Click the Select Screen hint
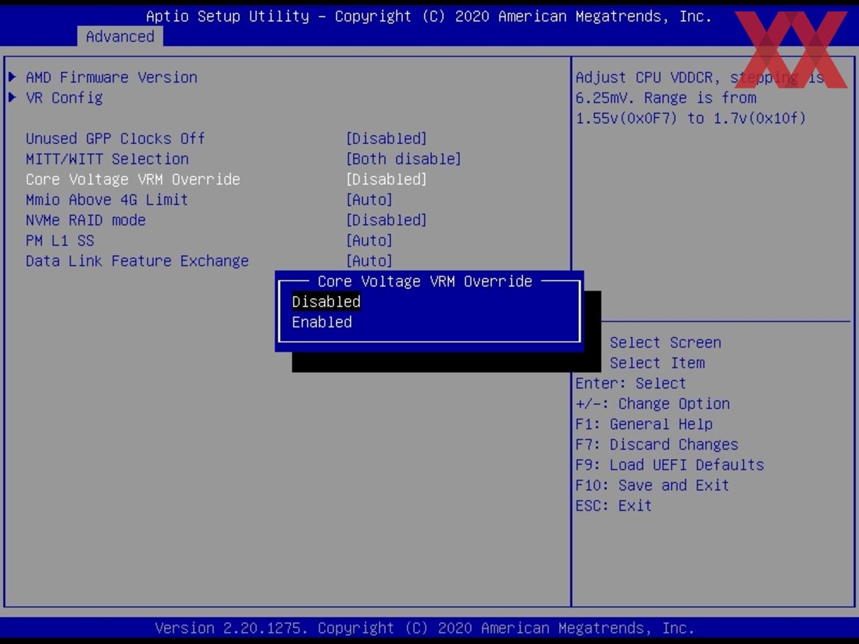The width and height of the screenshot is (859, 644). (665, 342)
